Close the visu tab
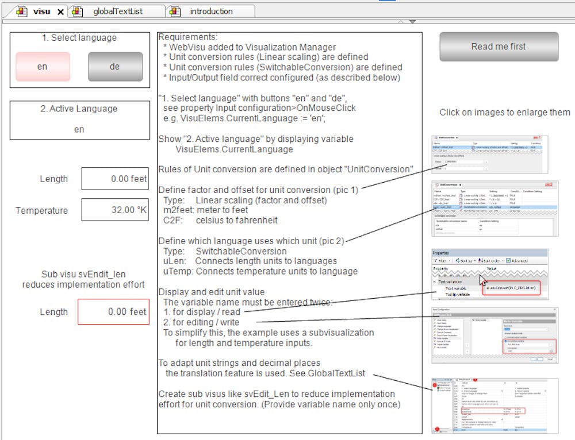Screen dimensions: 575x440 click(61, 11)
